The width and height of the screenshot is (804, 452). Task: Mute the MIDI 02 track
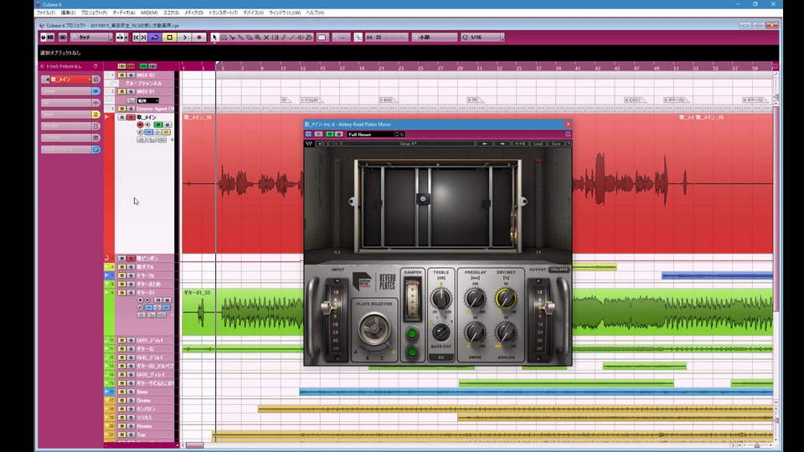(x=122, y=74)
